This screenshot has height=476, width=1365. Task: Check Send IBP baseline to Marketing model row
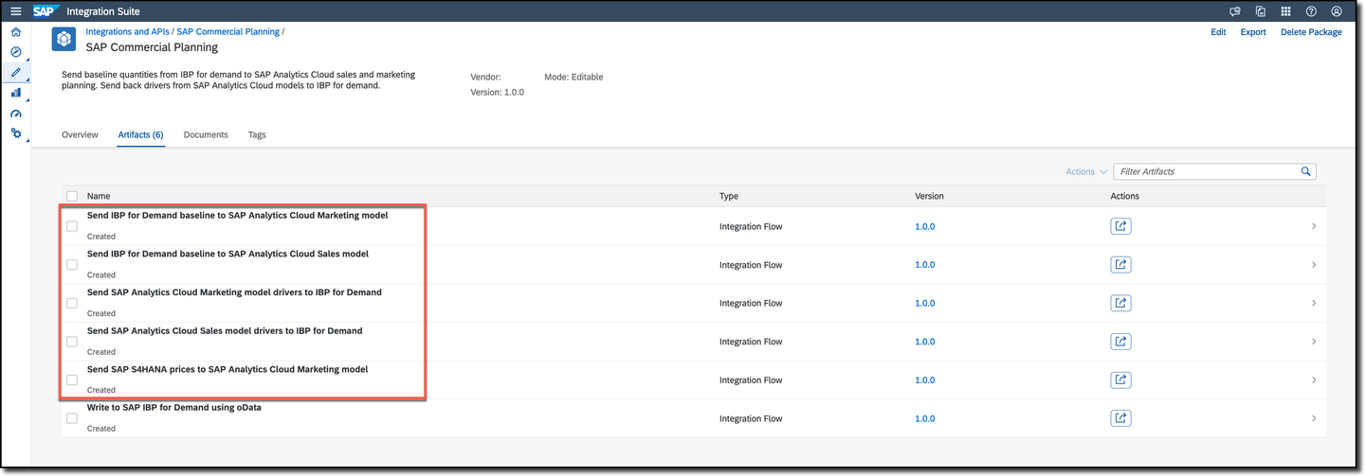tap(72, 226)
